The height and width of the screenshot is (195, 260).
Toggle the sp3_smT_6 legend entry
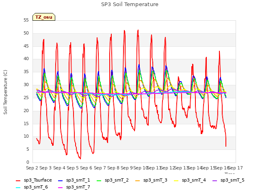[x=32, y=187]
